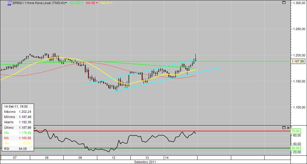Click date label 08 on time axis
The image size is (307, 164).
pos(46,158)
